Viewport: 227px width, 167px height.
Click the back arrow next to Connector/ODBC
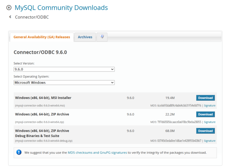[10, 17]
